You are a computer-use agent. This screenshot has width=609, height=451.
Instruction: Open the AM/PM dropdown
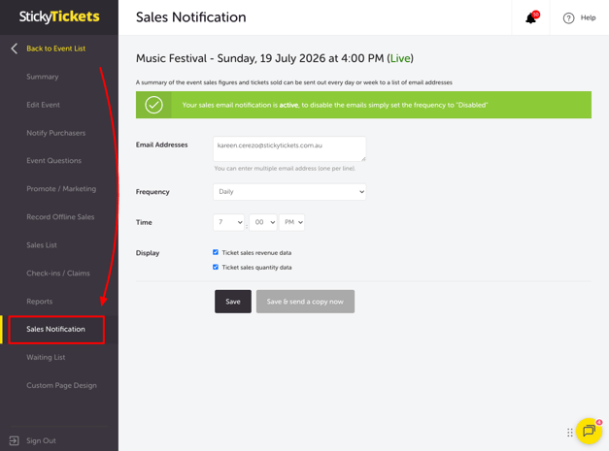[x=291, y=222]
